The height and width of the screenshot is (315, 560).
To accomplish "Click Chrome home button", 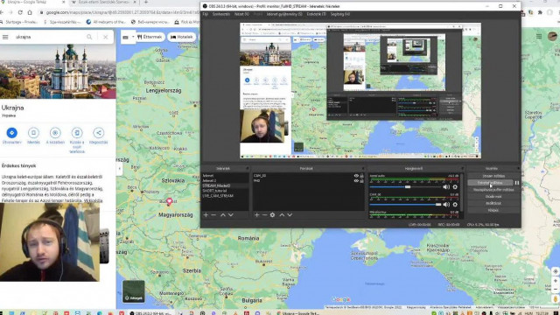I will (x=30, y=12).
